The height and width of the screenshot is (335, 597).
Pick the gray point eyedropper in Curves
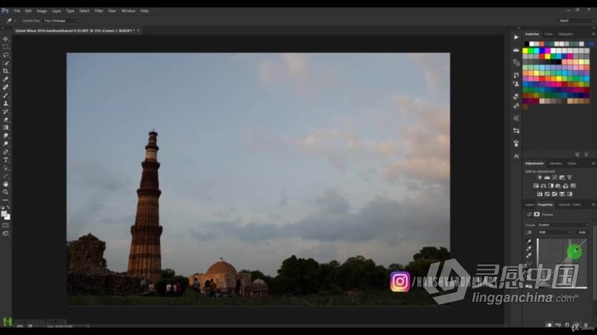click(x=529, y=248)
